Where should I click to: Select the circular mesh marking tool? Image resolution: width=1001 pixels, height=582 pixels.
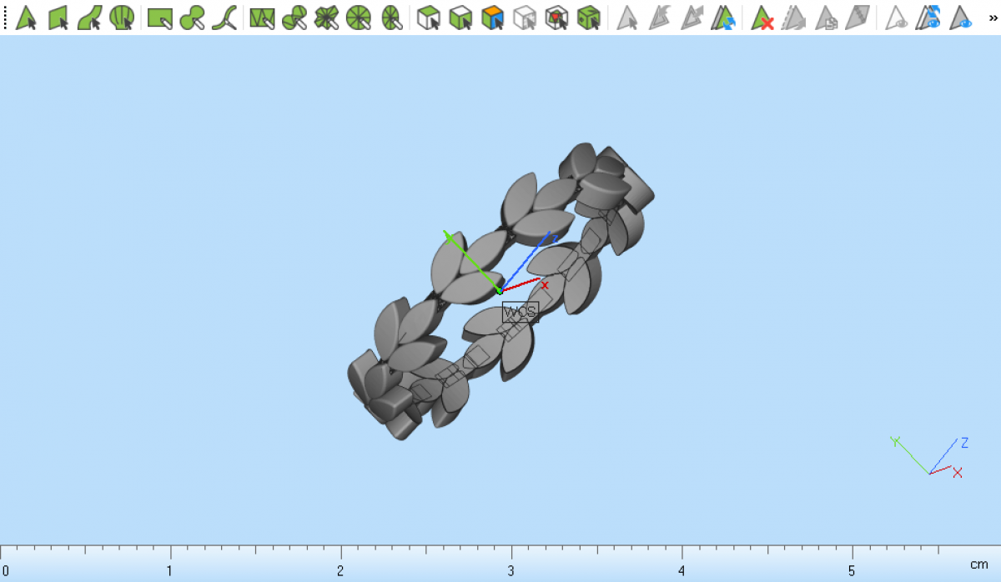pyautogui.click(x=358, y=18)
